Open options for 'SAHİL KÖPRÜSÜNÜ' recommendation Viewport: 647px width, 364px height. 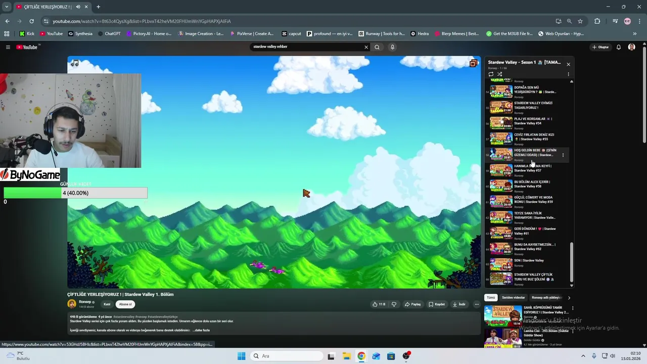(x=573, y=308)
